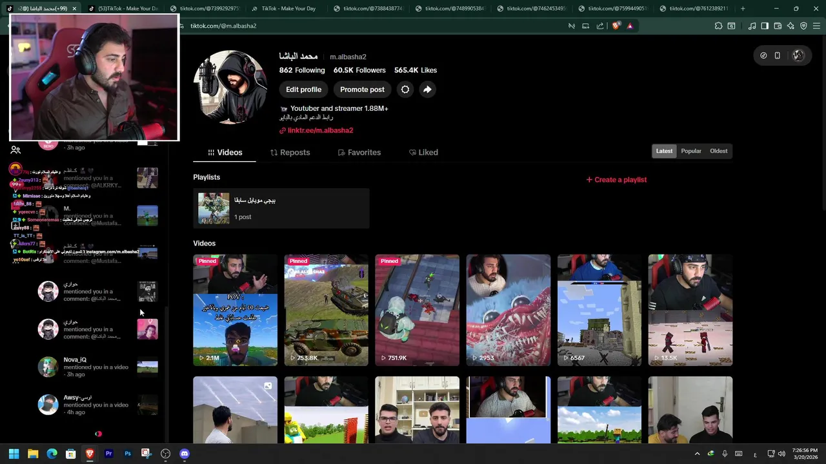This screenshot has height=464, width=826.
Task: Click the Promote post button
Action: pos(362,90)
